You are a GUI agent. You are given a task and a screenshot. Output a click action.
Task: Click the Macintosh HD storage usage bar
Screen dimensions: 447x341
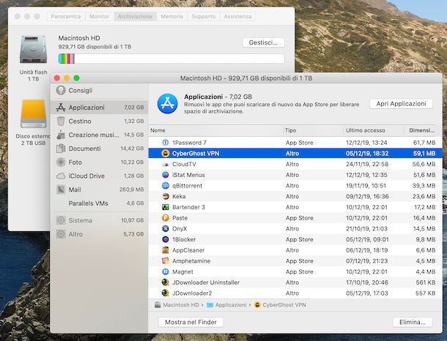point(171,59)
